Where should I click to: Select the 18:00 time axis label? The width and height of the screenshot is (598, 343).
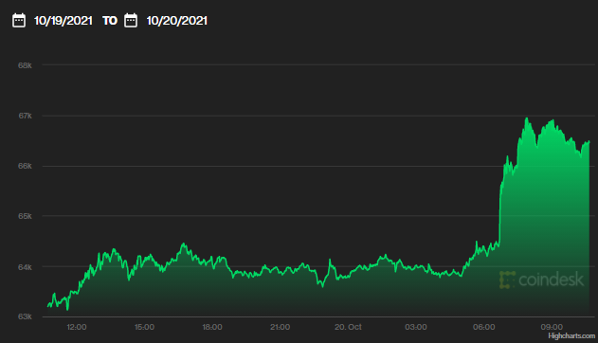[x=212, y=327]
